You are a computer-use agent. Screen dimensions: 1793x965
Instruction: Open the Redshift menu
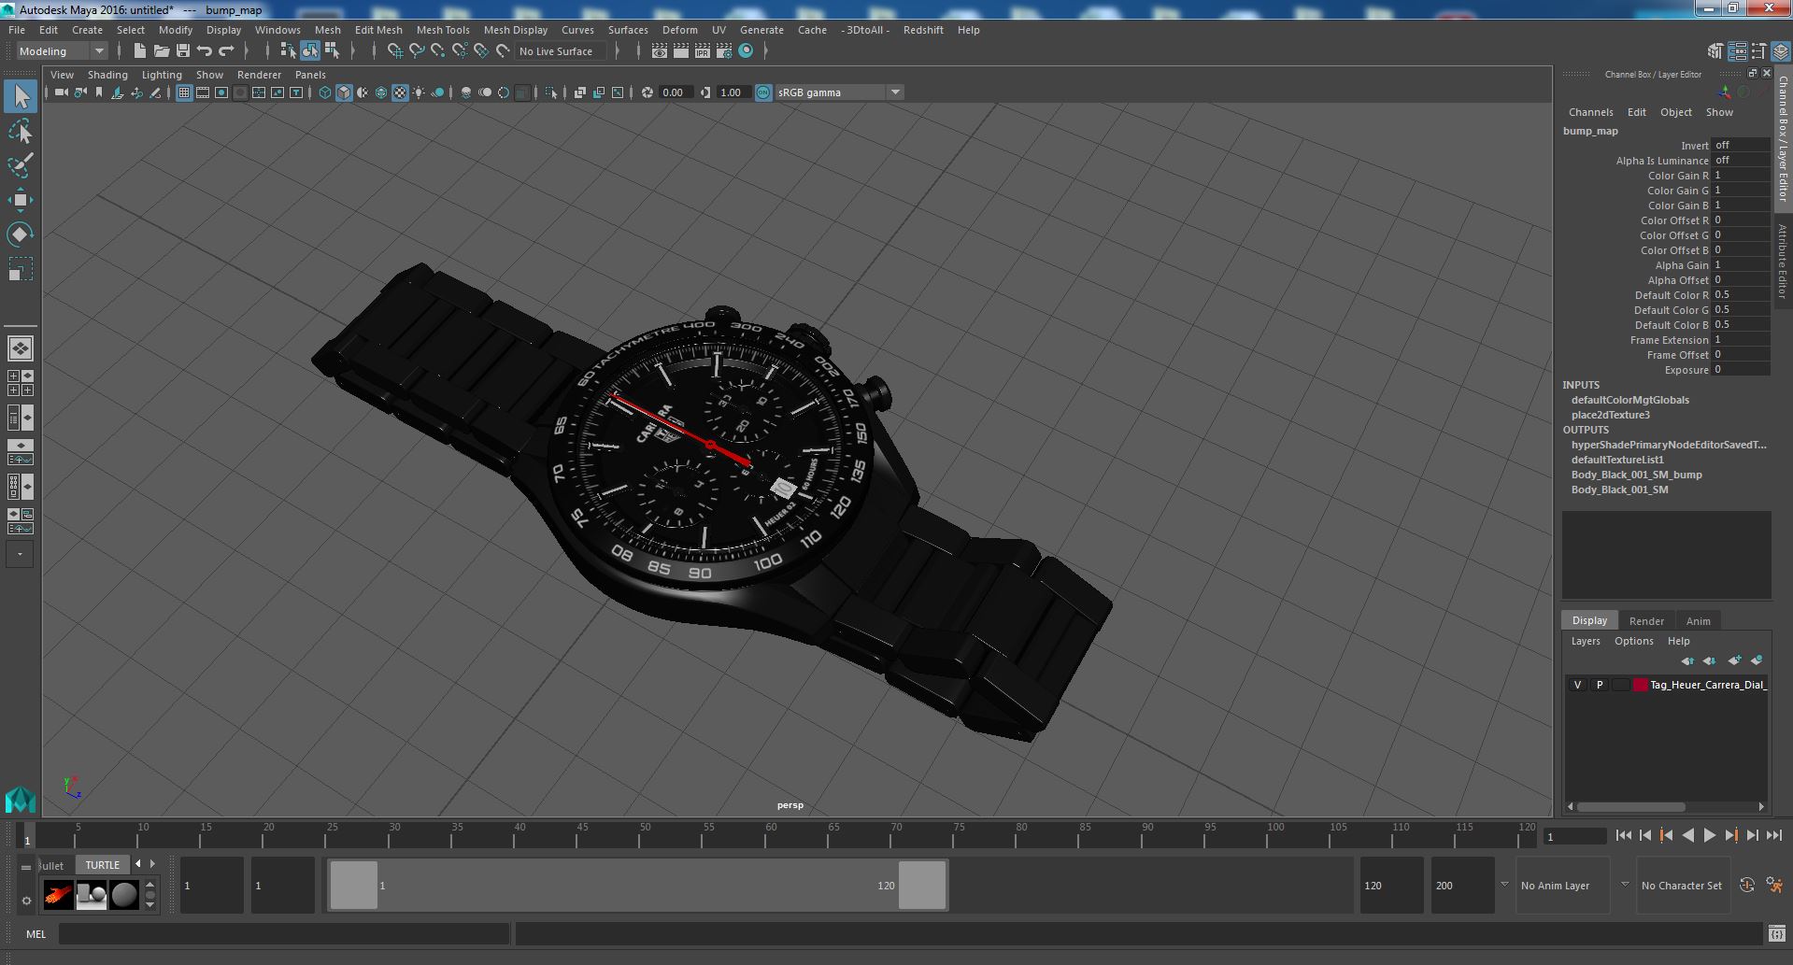[923, 30]
